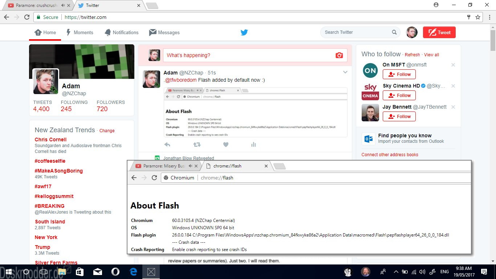Open the #kelloggsummit trend
This screenshot has height=279, width=496.
[x=54, y=196]
